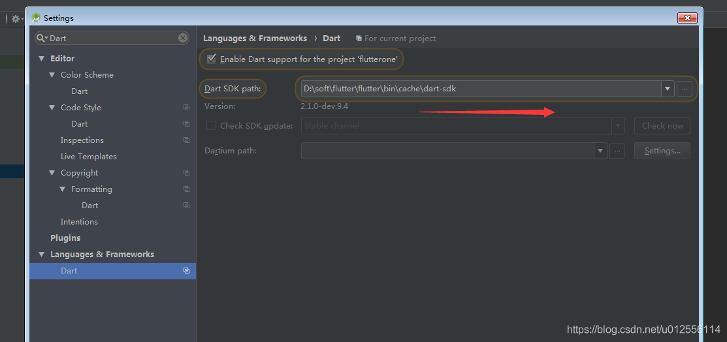Open the Dart SDK path dropdown arrow
This screenshot has height=342, width=727.
point(668,89)
